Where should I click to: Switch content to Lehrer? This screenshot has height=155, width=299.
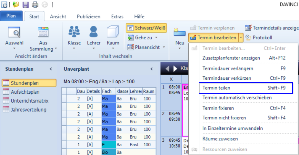[x=94, y=38]
